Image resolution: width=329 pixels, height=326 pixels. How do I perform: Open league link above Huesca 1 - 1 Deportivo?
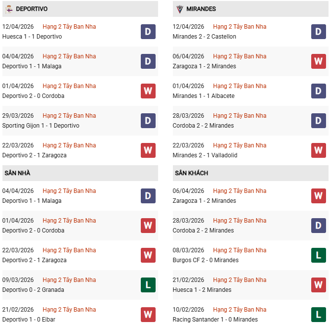click(x=69, y=27)
